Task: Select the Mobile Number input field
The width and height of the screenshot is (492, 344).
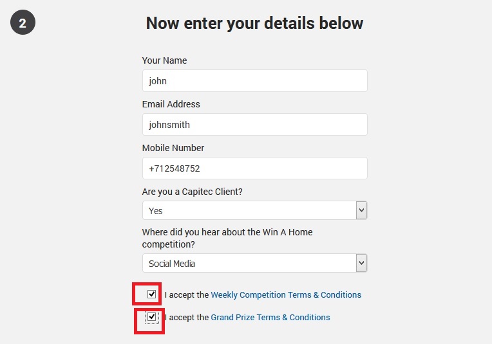Action: click(x=254, y=168)
